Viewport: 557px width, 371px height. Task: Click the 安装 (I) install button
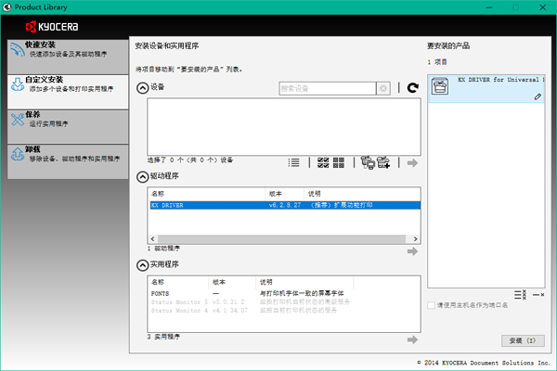(x=523, y=340)
